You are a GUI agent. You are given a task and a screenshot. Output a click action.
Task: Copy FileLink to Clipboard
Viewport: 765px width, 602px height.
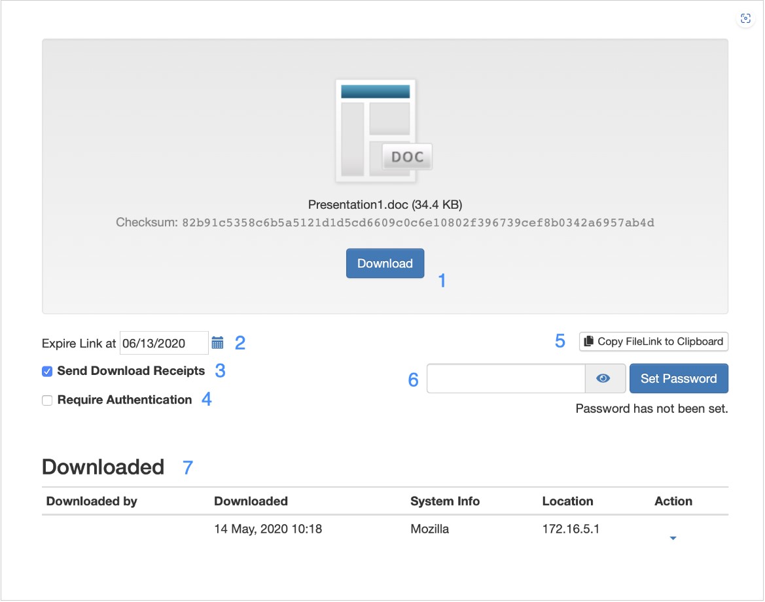click(653, 342)
